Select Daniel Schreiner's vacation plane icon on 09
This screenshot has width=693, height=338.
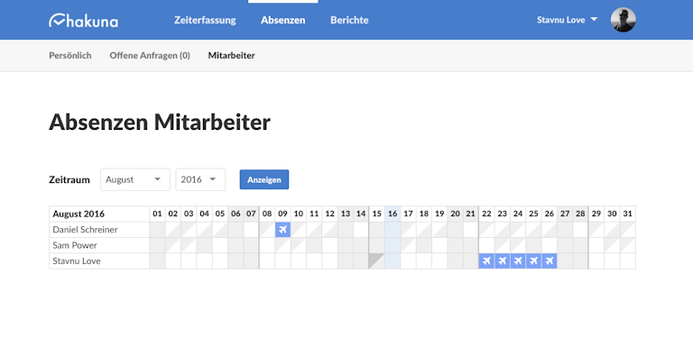pos(282,230)
